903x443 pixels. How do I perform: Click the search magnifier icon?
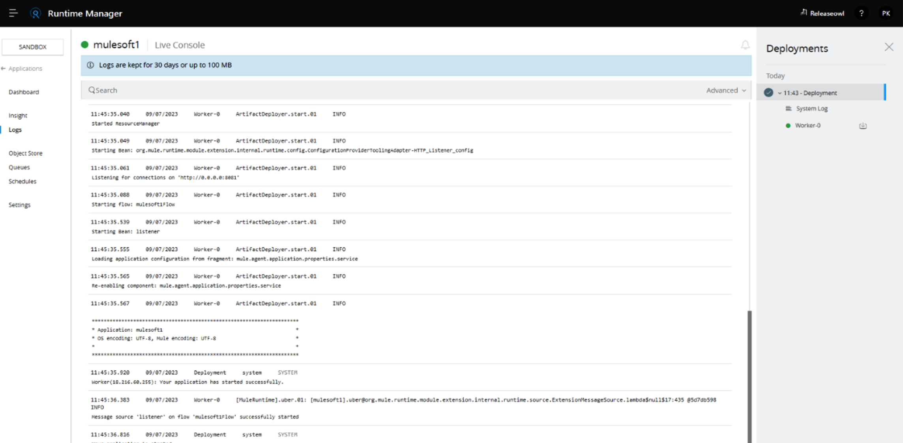tap(92, 90)
